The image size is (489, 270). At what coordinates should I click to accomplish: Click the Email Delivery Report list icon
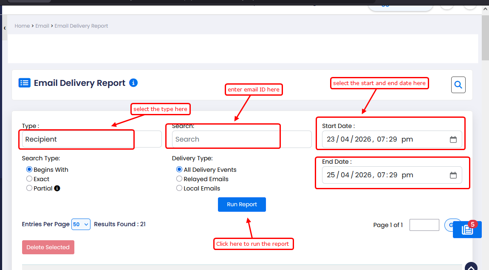[x=24, y=83]
